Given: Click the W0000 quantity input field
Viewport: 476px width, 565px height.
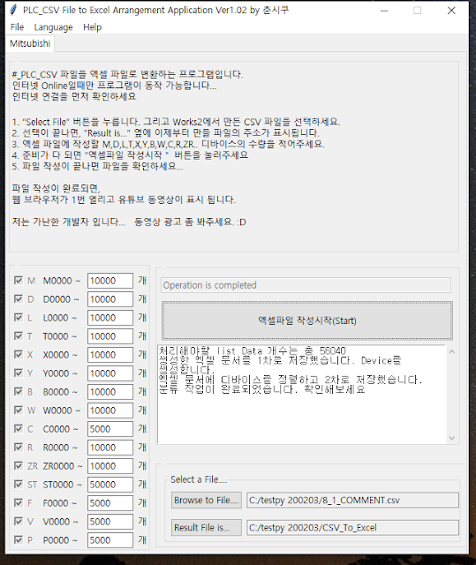Looking at the screenshot, I should click(110, 411).
